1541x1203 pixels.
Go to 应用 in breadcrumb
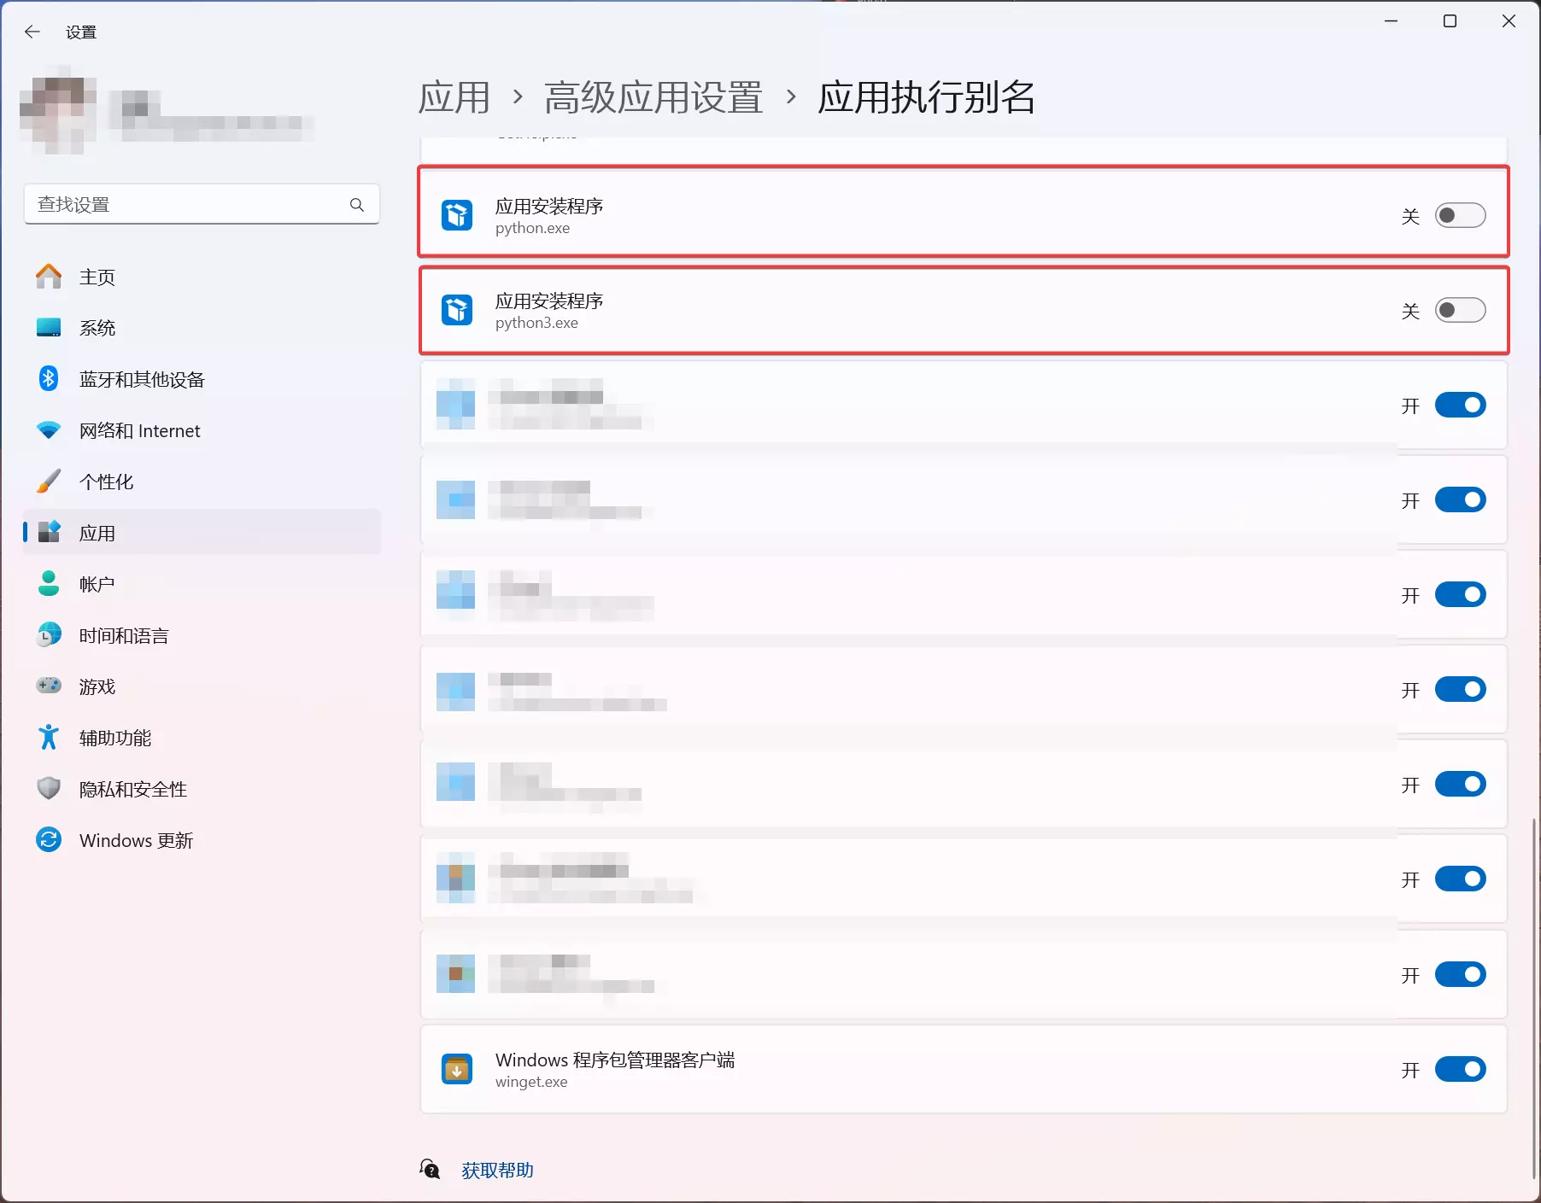click(454, 97)
